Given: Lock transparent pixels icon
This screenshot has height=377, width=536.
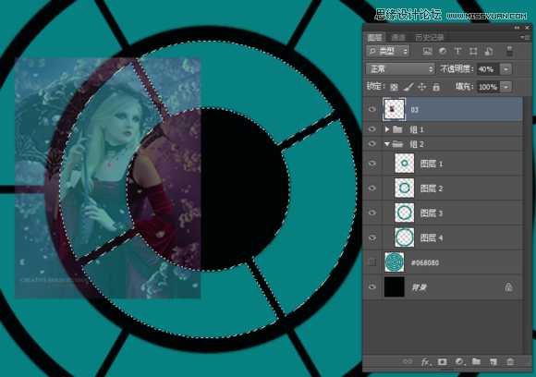Looking at the screenshot, I should pos(394,87).
